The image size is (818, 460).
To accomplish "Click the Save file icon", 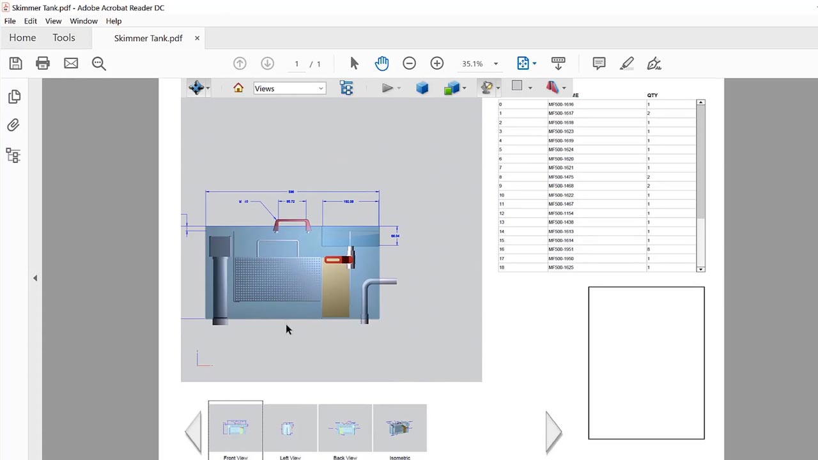I will click(x=15, y=63).
